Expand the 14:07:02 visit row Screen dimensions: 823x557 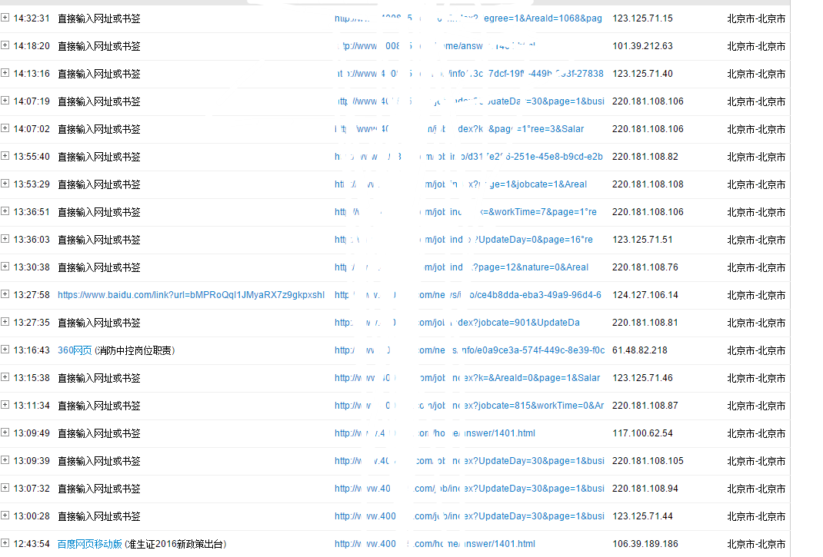coord(5,128)
